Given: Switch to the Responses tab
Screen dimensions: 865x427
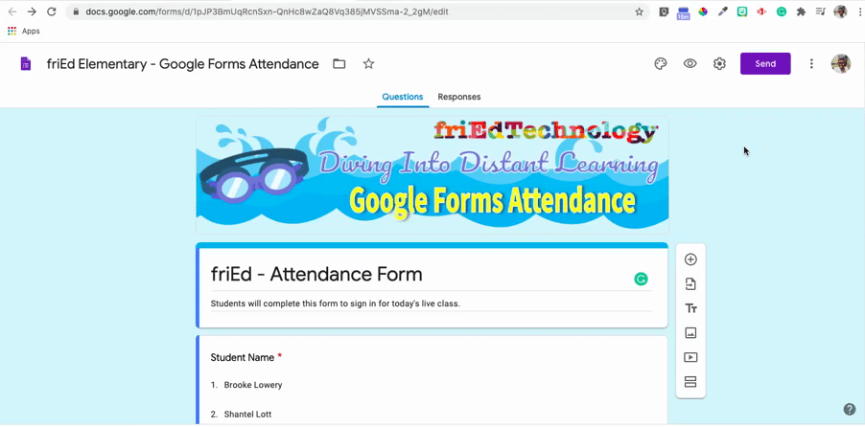Looking at the screenshot, I should [459, 97].
